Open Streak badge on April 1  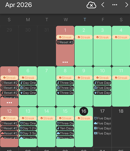pyautogui.click(x=65, y=37)
